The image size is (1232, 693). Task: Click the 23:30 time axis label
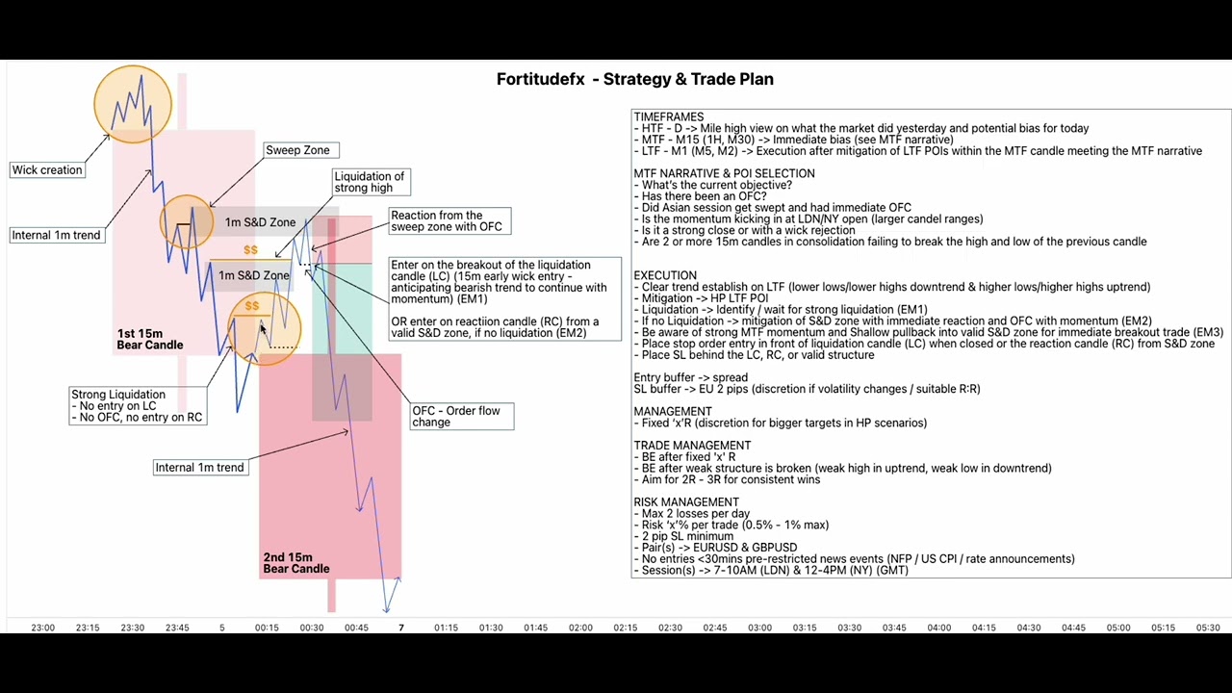point(132,628)
